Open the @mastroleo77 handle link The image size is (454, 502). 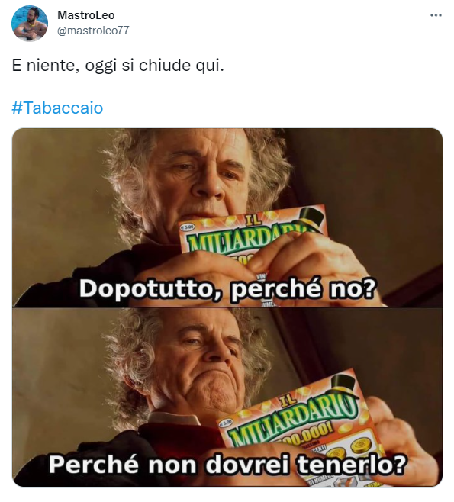pyautogui.click(x=93, y=30)
